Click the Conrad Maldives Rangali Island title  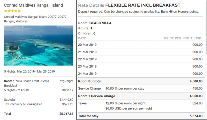(x=34, y=5)
